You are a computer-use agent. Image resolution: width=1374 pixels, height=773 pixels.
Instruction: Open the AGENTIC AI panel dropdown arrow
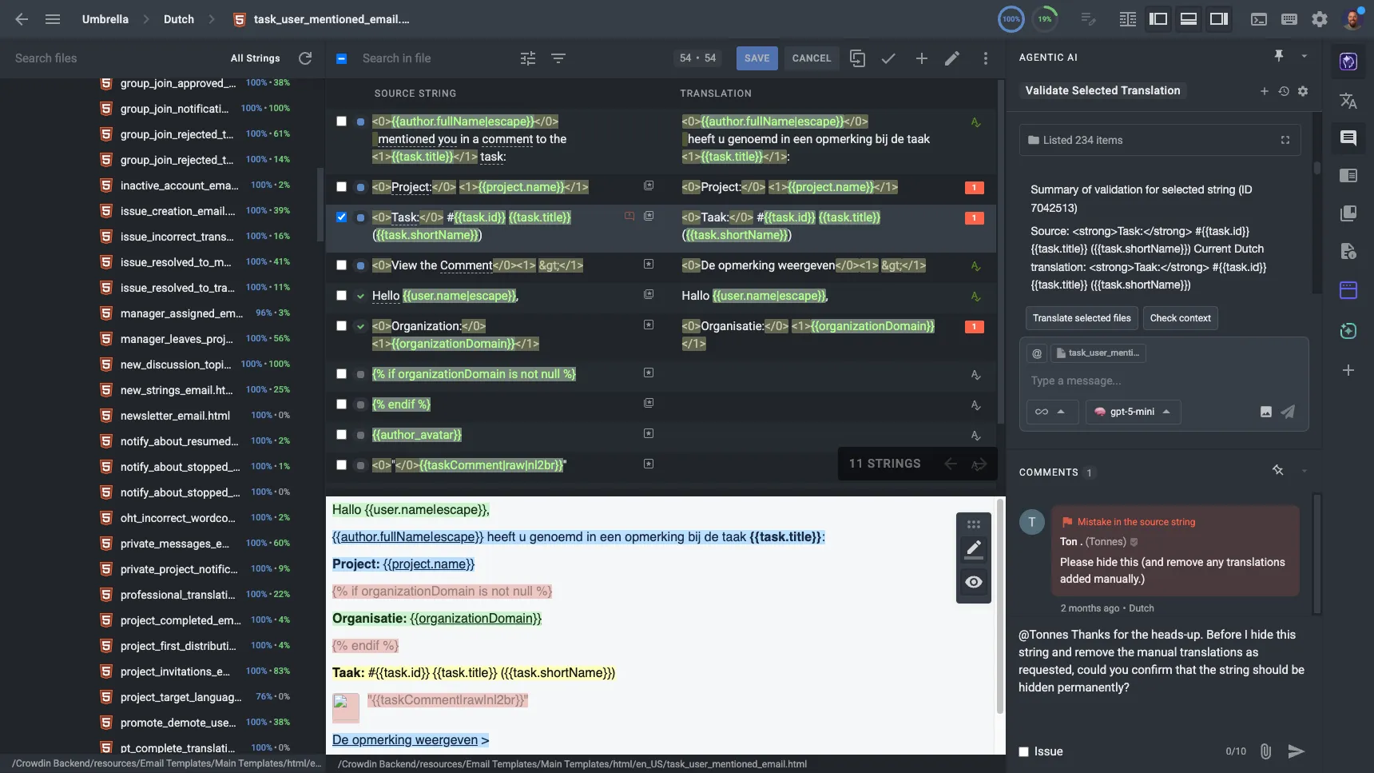1305,56
